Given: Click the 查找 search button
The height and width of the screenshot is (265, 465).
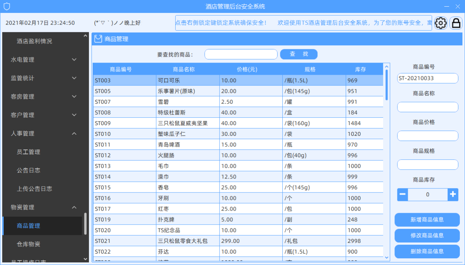Looking at the screenshot, I should click(299, 54).
